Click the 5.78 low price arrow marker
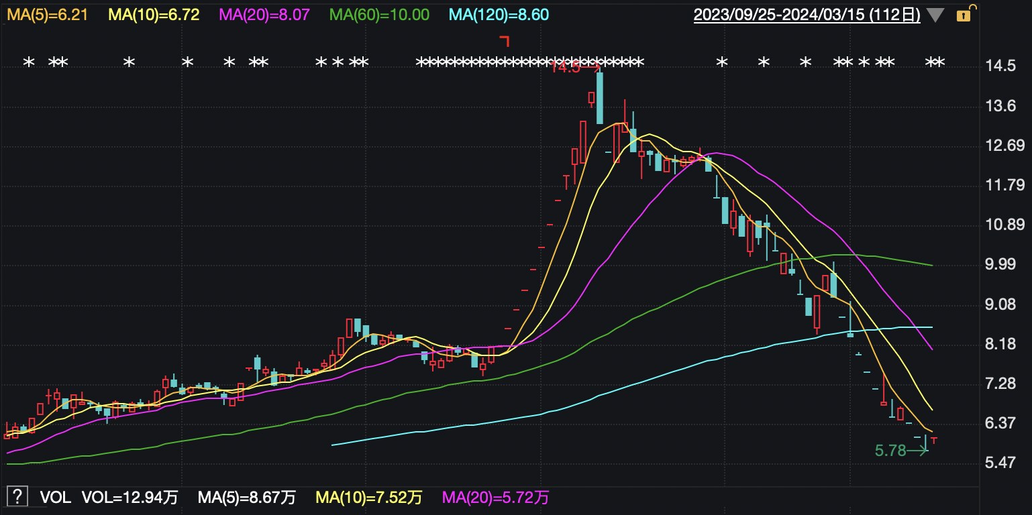The width and height of the screenshot is (1032, 515). 900,451
